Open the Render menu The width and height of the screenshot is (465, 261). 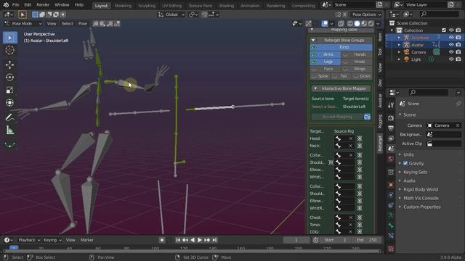(43, 5)
